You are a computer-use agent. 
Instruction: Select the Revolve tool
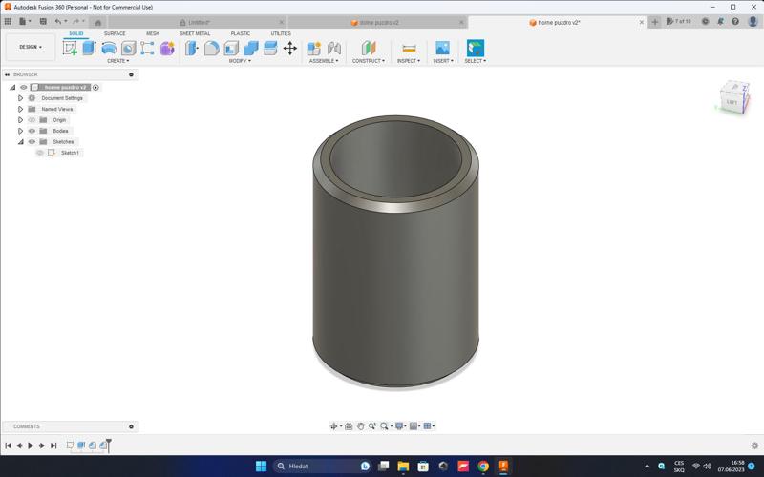coord(109,48)
